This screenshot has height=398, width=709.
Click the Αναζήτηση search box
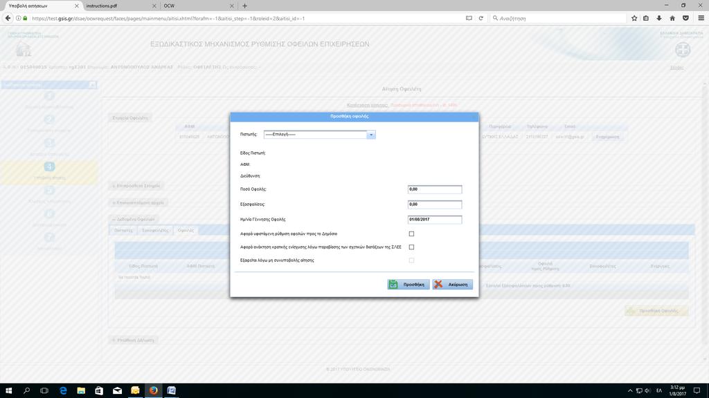coord(558,18)
